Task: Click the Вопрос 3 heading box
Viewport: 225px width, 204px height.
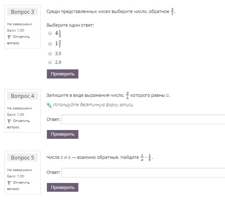Action: tap(22, 12)
